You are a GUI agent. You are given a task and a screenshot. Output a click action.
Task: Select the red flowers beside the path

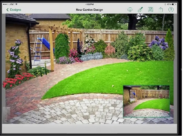[17, 80]
